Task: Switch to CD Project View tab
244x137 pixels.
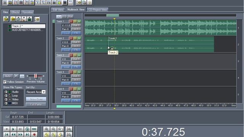Action: 98,10
